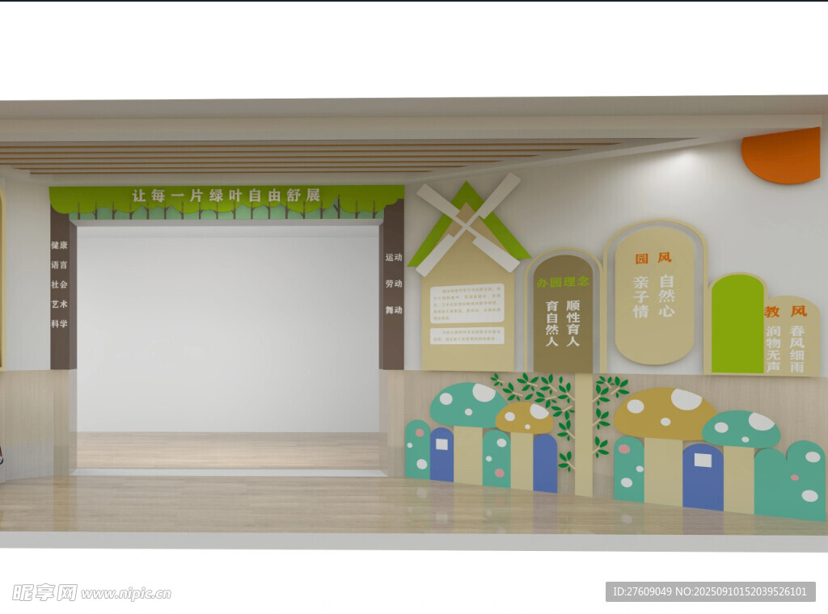This screenshot has width=828, height=614.
Task: Click the 办园理念 heading on the brown panel
Action: tap(564, 282)
